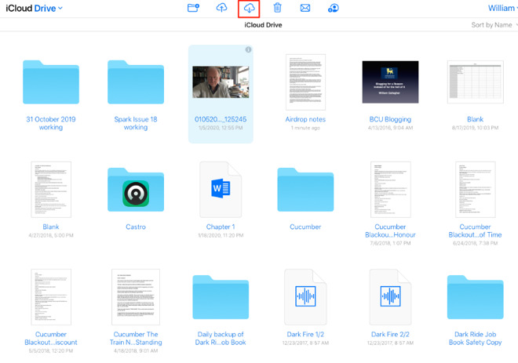Select the BCU Blogging presentation thumbnail
518x363 pixels.
click(x=391, y=82)
